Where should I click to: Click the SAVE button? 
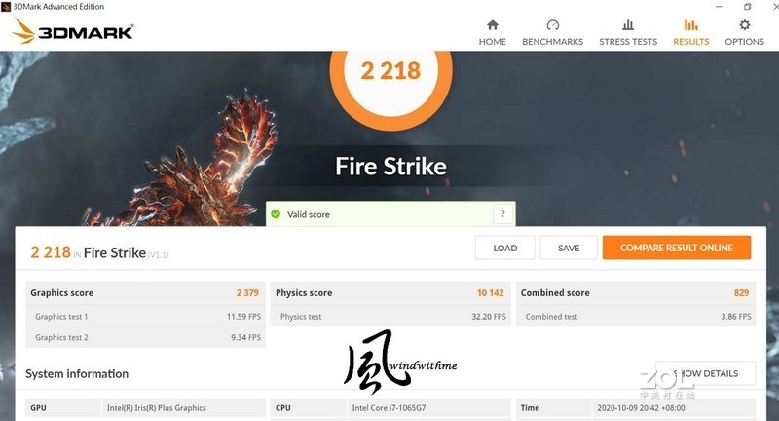coord(569,248)
